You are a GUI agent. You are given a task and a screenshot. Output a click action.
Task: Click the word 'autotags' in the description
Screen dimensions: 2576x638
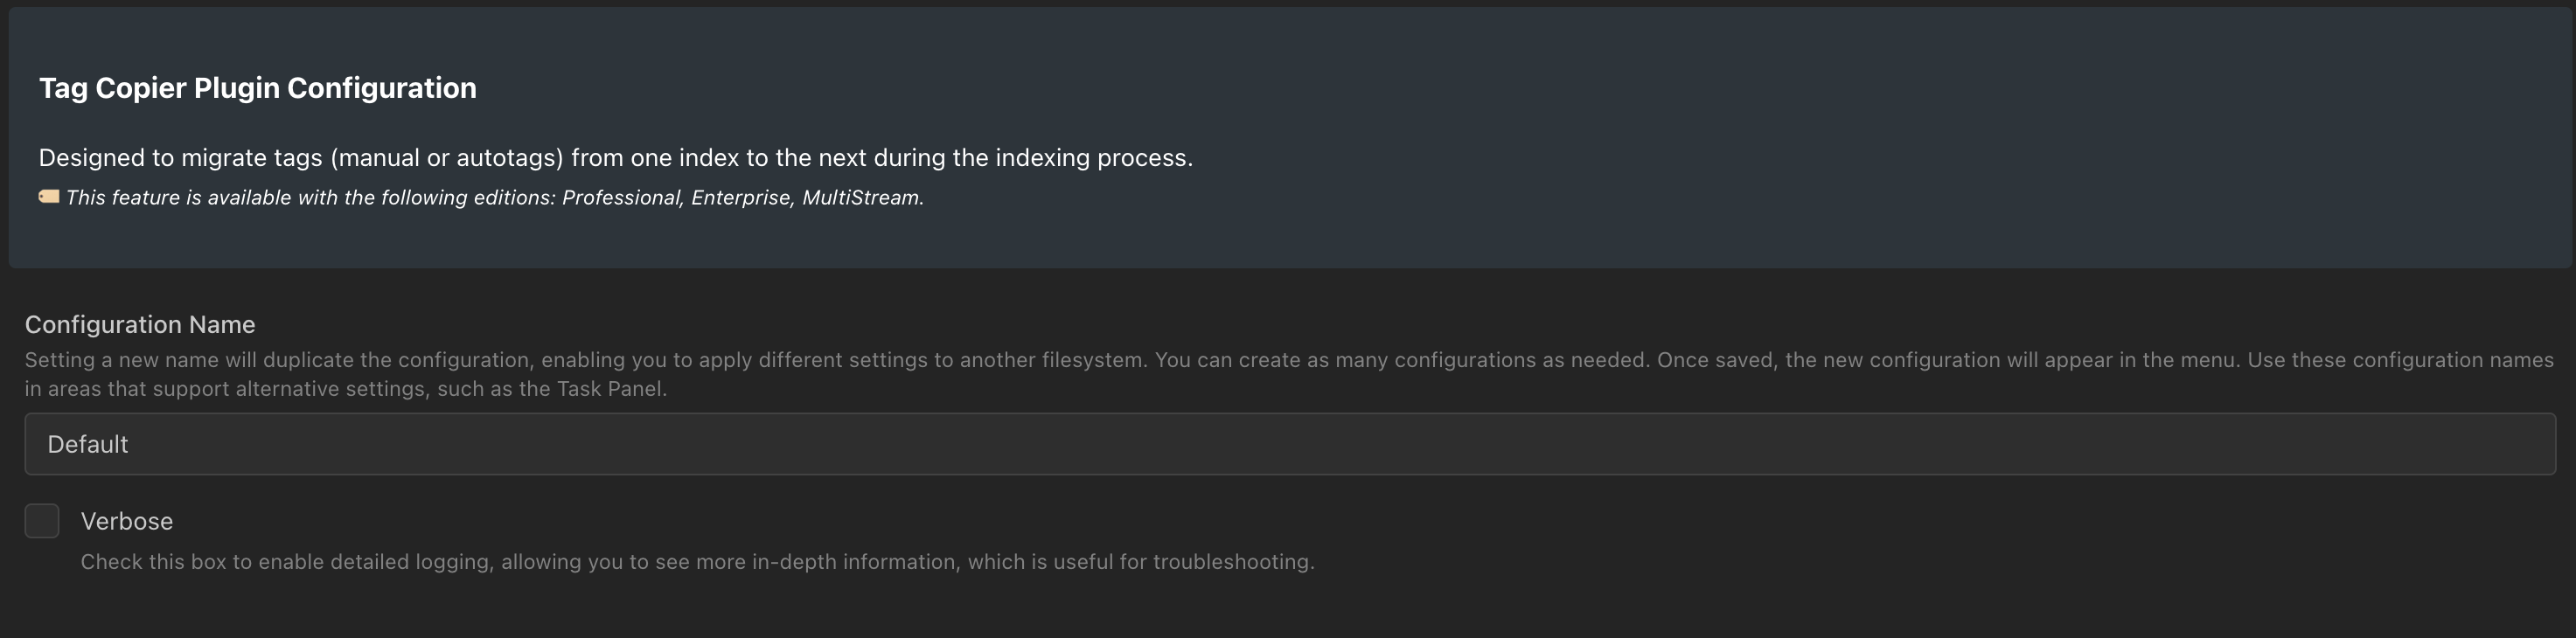(x=510, y=158)
